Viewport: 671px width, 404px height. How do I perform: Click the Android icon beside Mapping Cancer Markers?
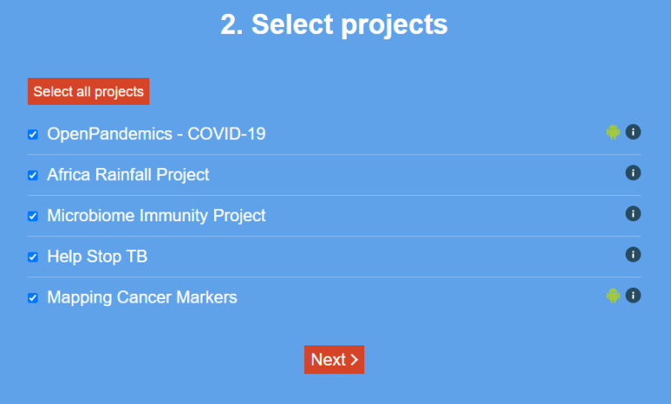pos(613,296)
